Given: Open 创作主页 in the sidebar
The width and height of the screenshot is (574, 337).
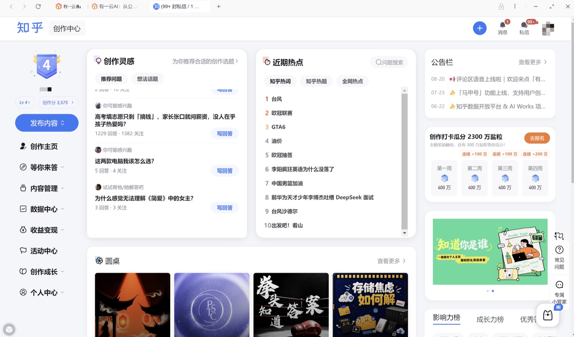Looking at the screenshot, I should click(x=39, y=146).
